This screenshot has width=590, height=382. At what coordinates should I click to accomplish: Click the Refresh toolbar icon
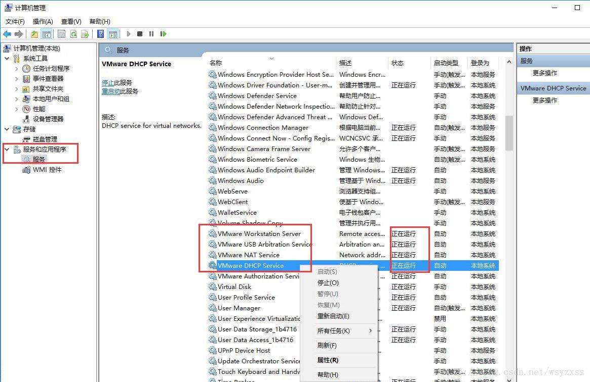point(74,34)
